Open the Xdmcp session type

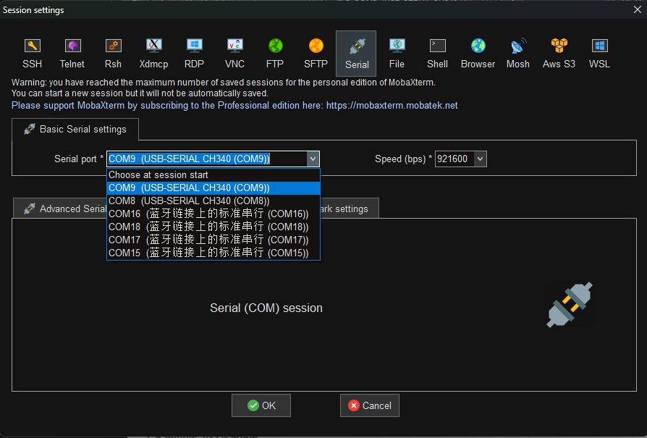click(153, 54)
